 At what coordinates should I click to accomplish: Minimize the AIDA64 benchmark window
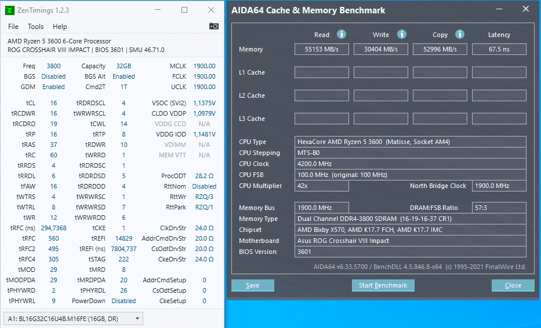click(x=499, y=9)
